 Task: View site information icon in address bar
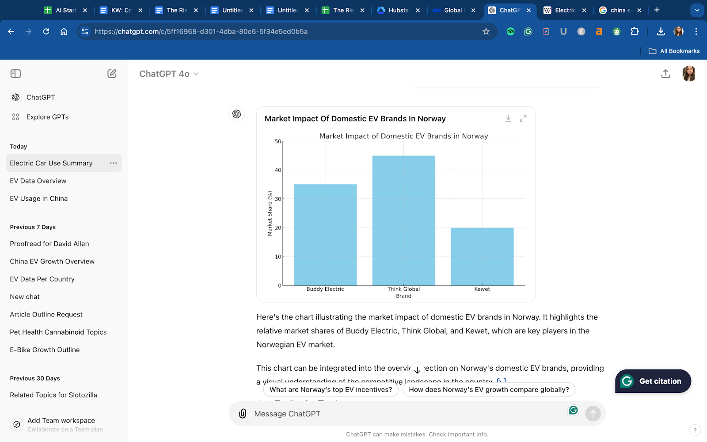85,31
